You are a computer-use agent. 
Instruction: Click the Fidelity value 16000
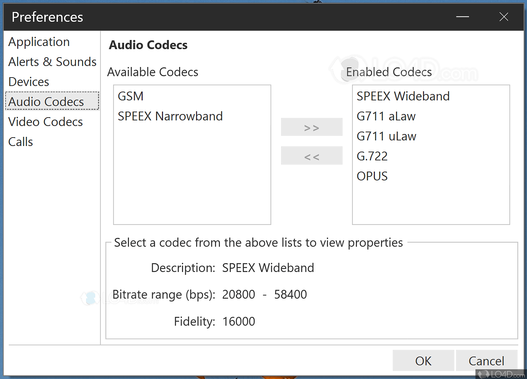click(x=239, y=321)
